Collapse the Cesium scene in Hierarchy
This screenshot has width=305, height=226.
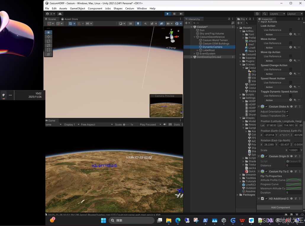click(192, 27)
